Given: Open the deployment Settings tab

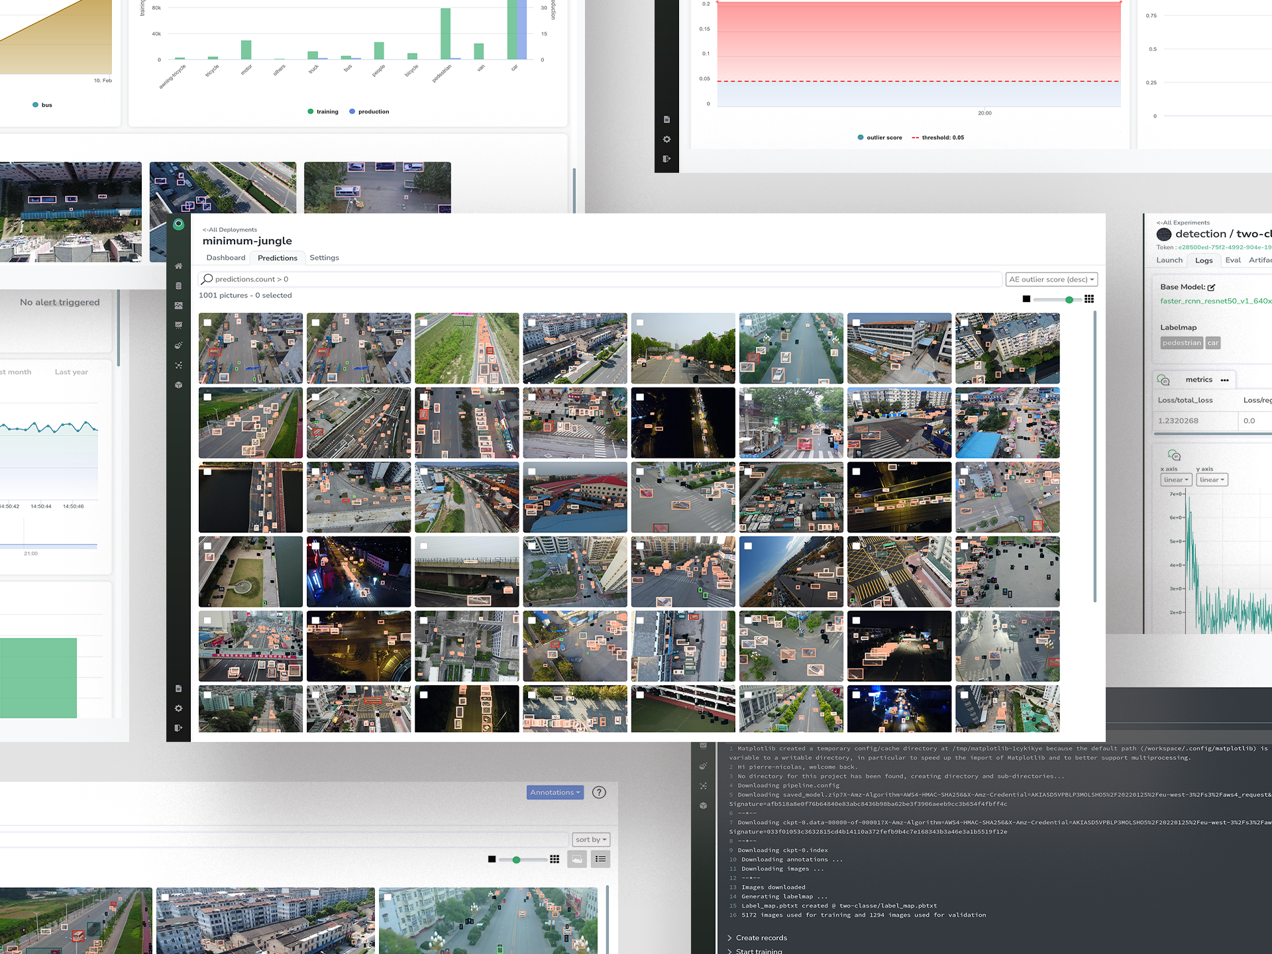Looking at the screenshot, I should click(x=324, y=258).
